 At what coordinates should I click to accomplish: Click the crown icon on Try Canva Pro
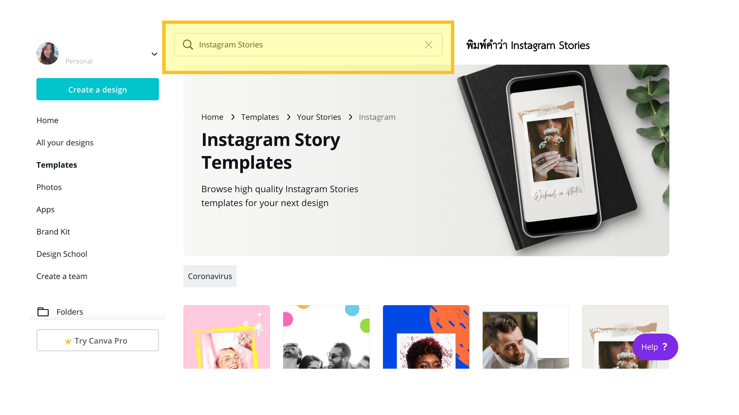(68, 341)
